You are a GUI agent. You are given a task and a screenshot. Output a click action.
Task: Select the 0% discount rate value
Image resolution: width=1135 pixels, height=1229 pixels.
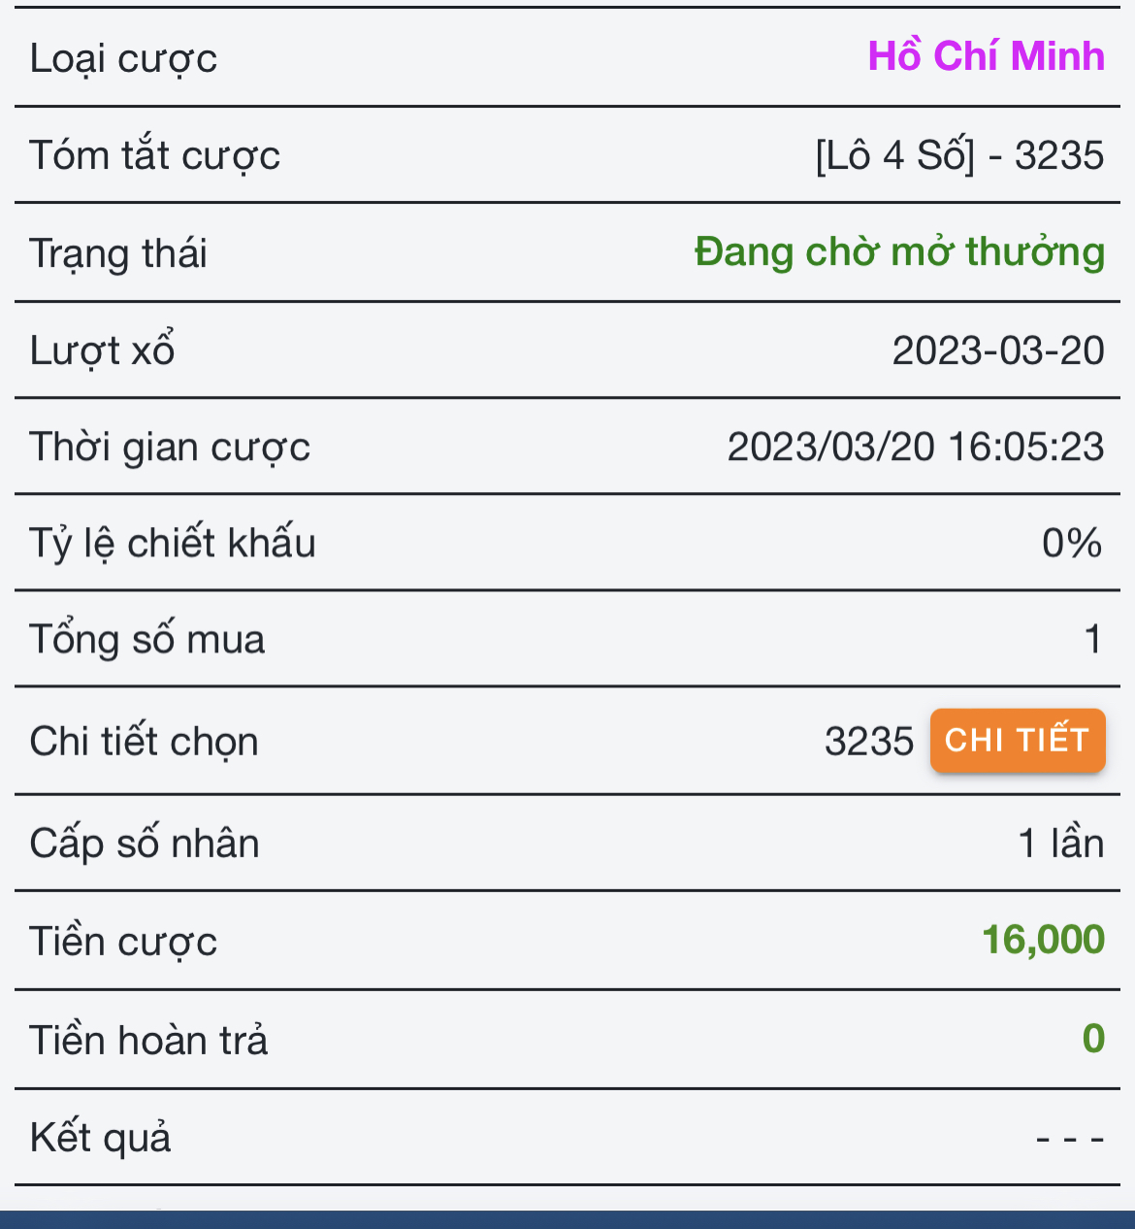1071,543
